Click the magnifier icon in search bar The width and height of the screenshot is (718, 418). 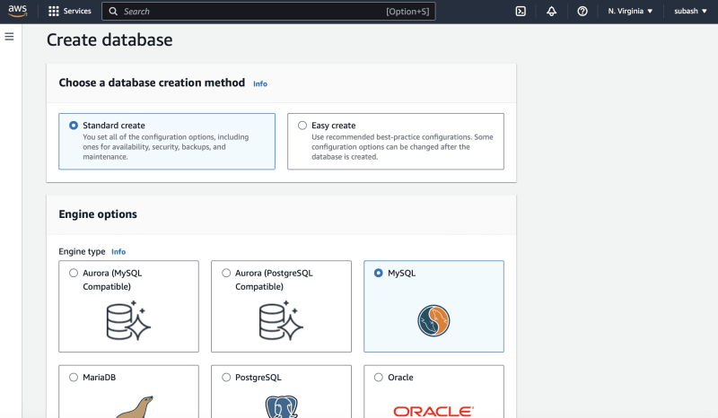(x=113, y=12)
